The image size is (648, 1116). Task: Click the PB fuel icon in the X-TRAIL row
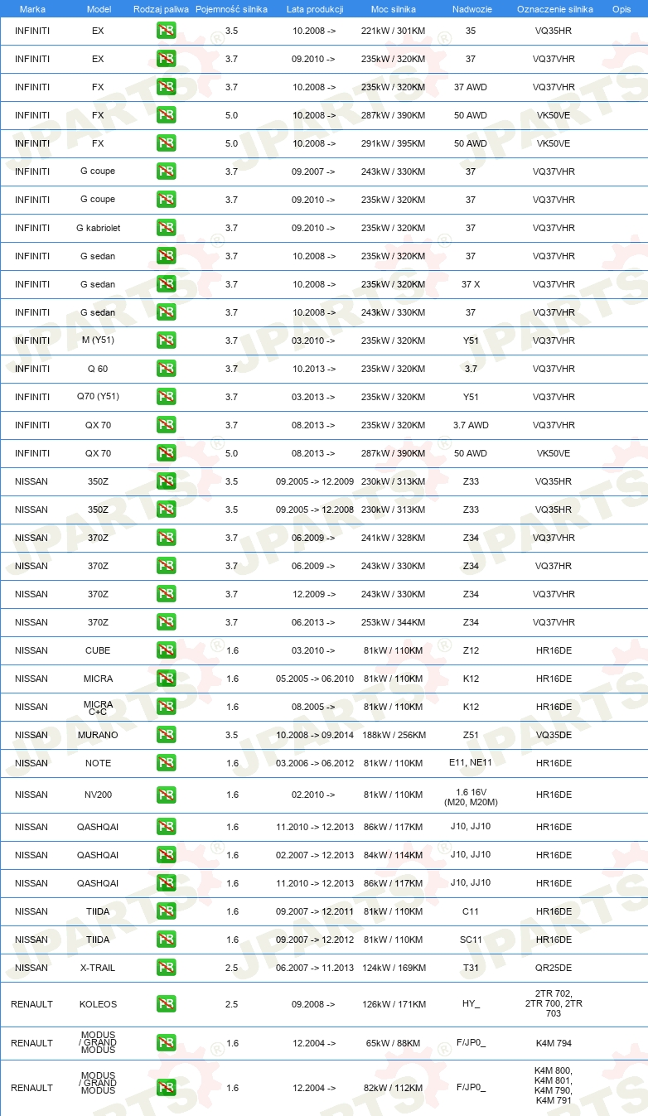coord(166,968)
